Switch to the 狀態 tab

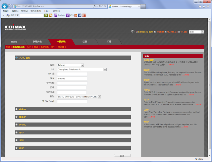point(85,42)
